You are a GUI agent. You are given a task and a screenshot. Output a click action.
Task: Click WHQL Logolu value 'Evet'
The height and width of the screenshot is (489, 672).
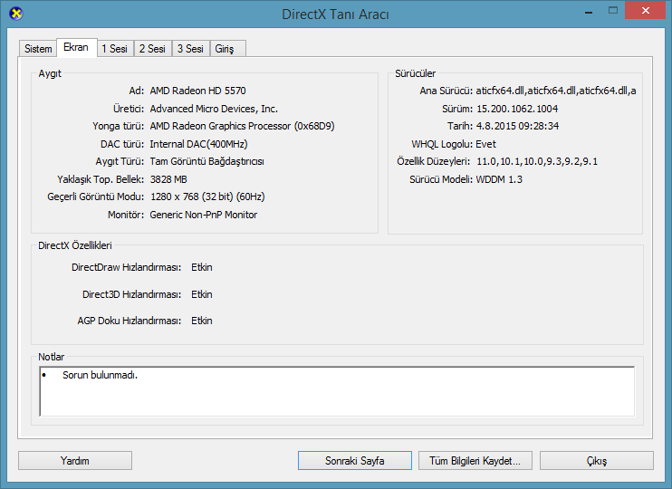486,144
